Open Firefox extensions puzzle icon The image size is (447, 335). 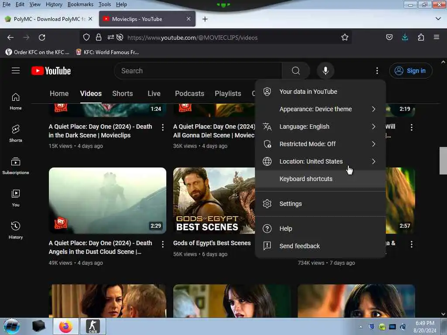(x=421, y=38)
